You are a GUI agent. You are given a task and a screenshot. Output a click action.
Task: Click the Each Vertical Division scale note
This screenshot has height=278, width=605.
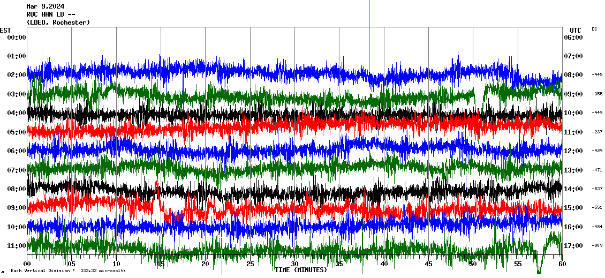point(68,271)
